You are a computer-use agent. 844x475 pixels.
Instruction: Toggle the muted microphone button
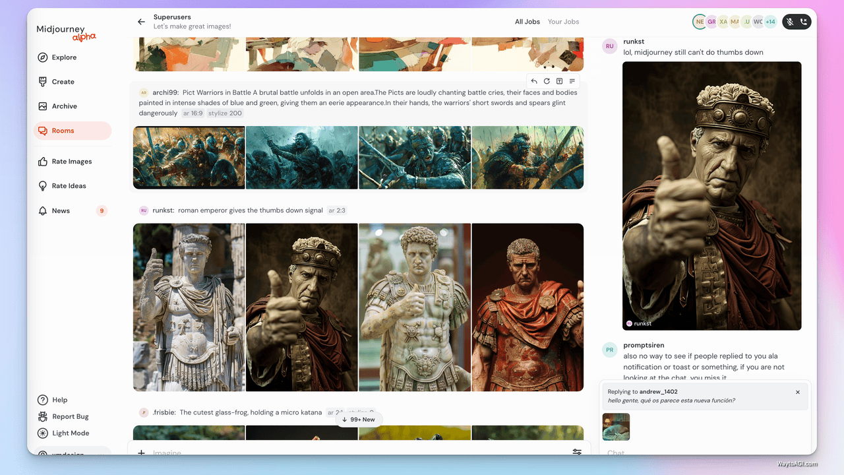coord(790,22)
